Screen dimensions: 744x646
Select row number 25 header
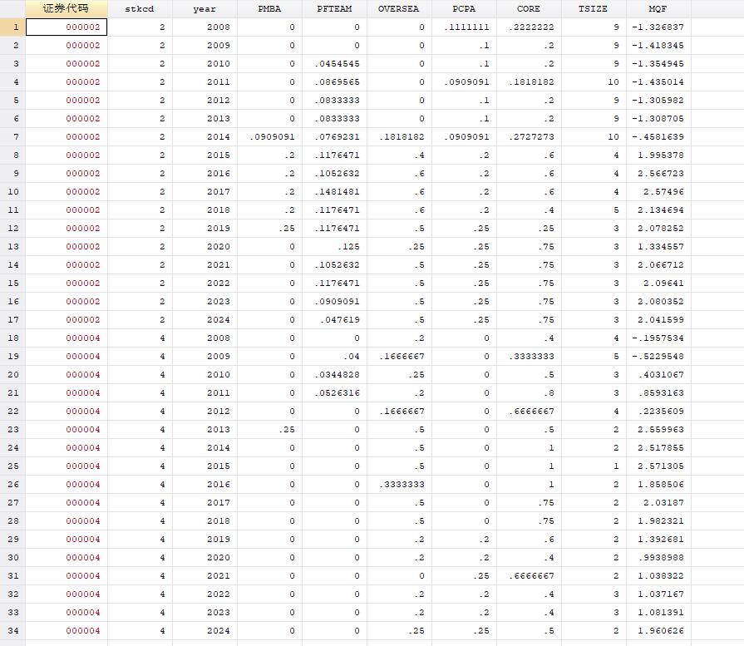12,466
